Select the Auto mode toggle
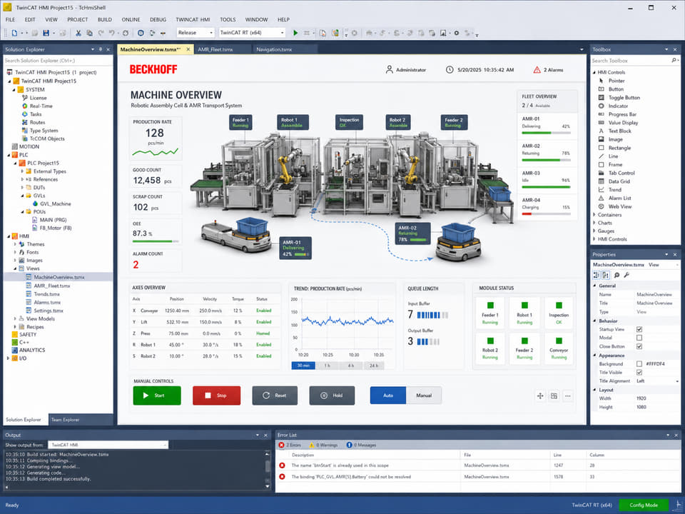 click(x=388, y=395)
